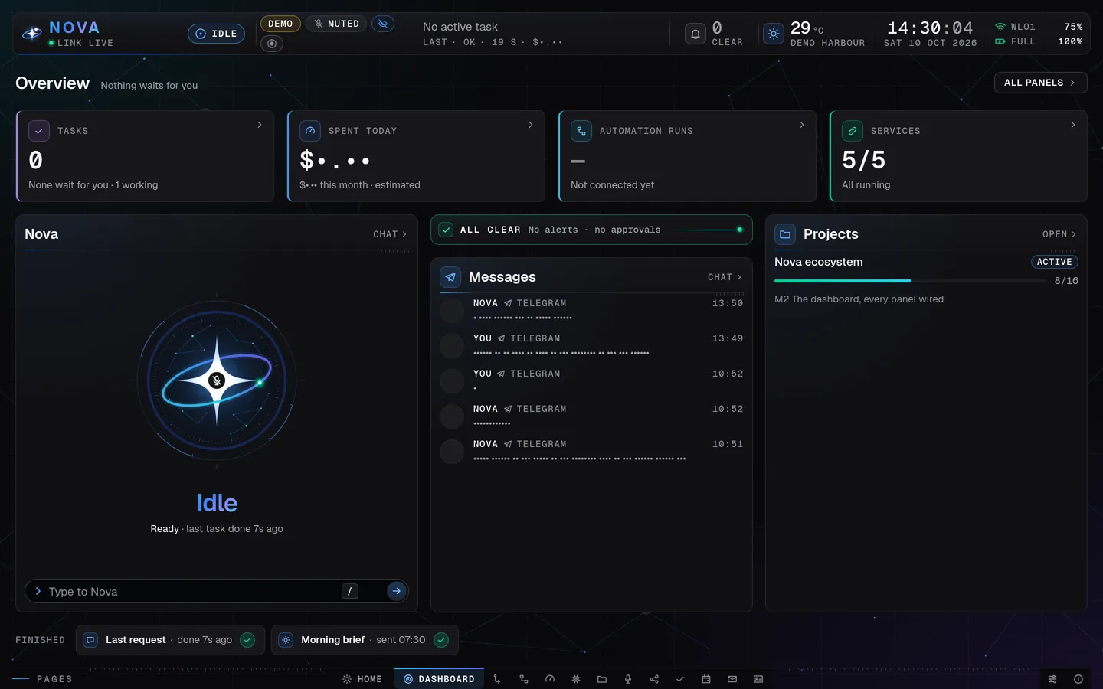Screen dimensions: 1103x689
Task: Send message with the arrow button
Action: click(396, 591)
